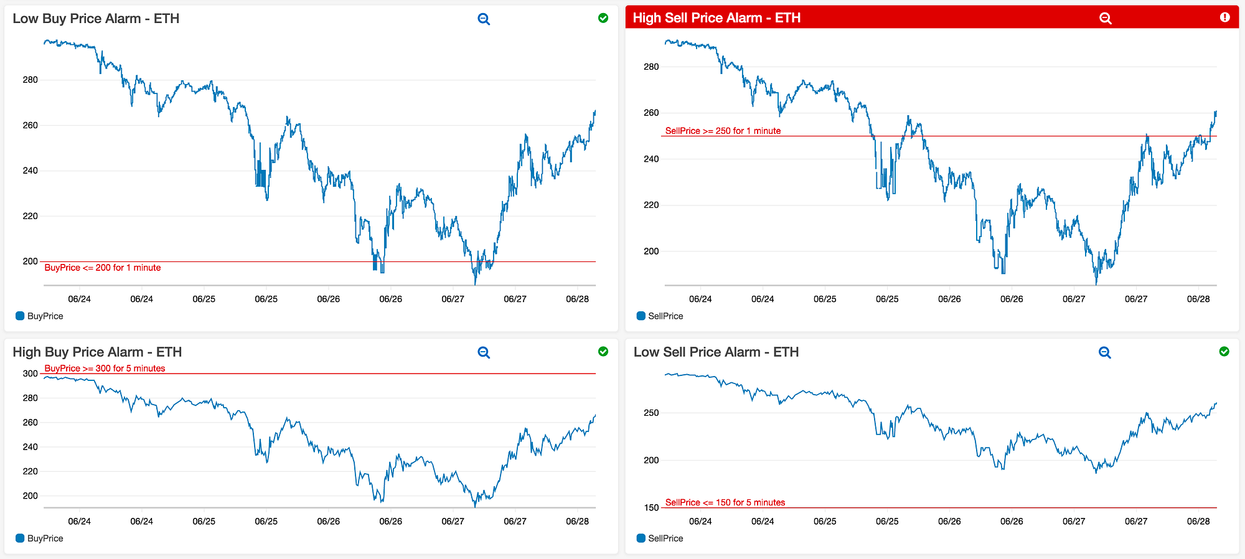Image resolution: width=1245 pixels, height=559 pixels.
Task: Click magnifier icon on High Sell Price Alarm
Action: coord(1105,18)
